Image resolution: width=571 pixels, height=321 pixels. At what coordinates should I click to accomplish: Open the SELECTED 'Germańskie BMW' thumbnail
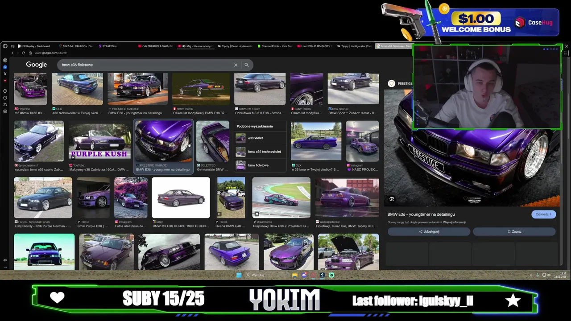coord(212,141)
